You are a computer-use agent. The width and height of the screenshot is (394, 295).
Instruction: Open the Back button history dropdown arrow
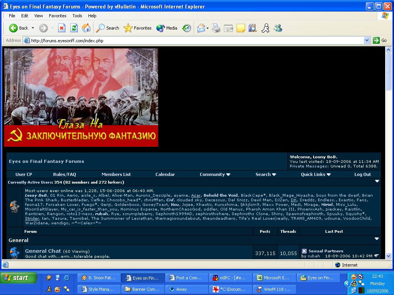point(33,28)
